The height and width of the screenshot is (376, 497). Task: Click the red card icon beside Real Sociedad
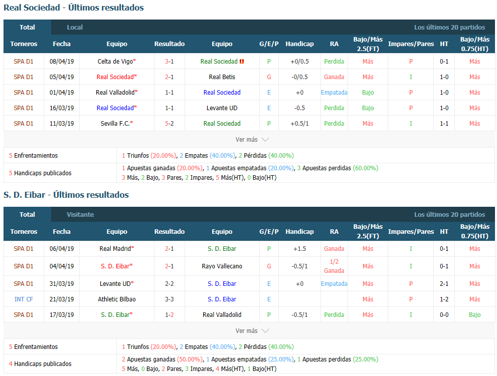click(x=242, y=62)
